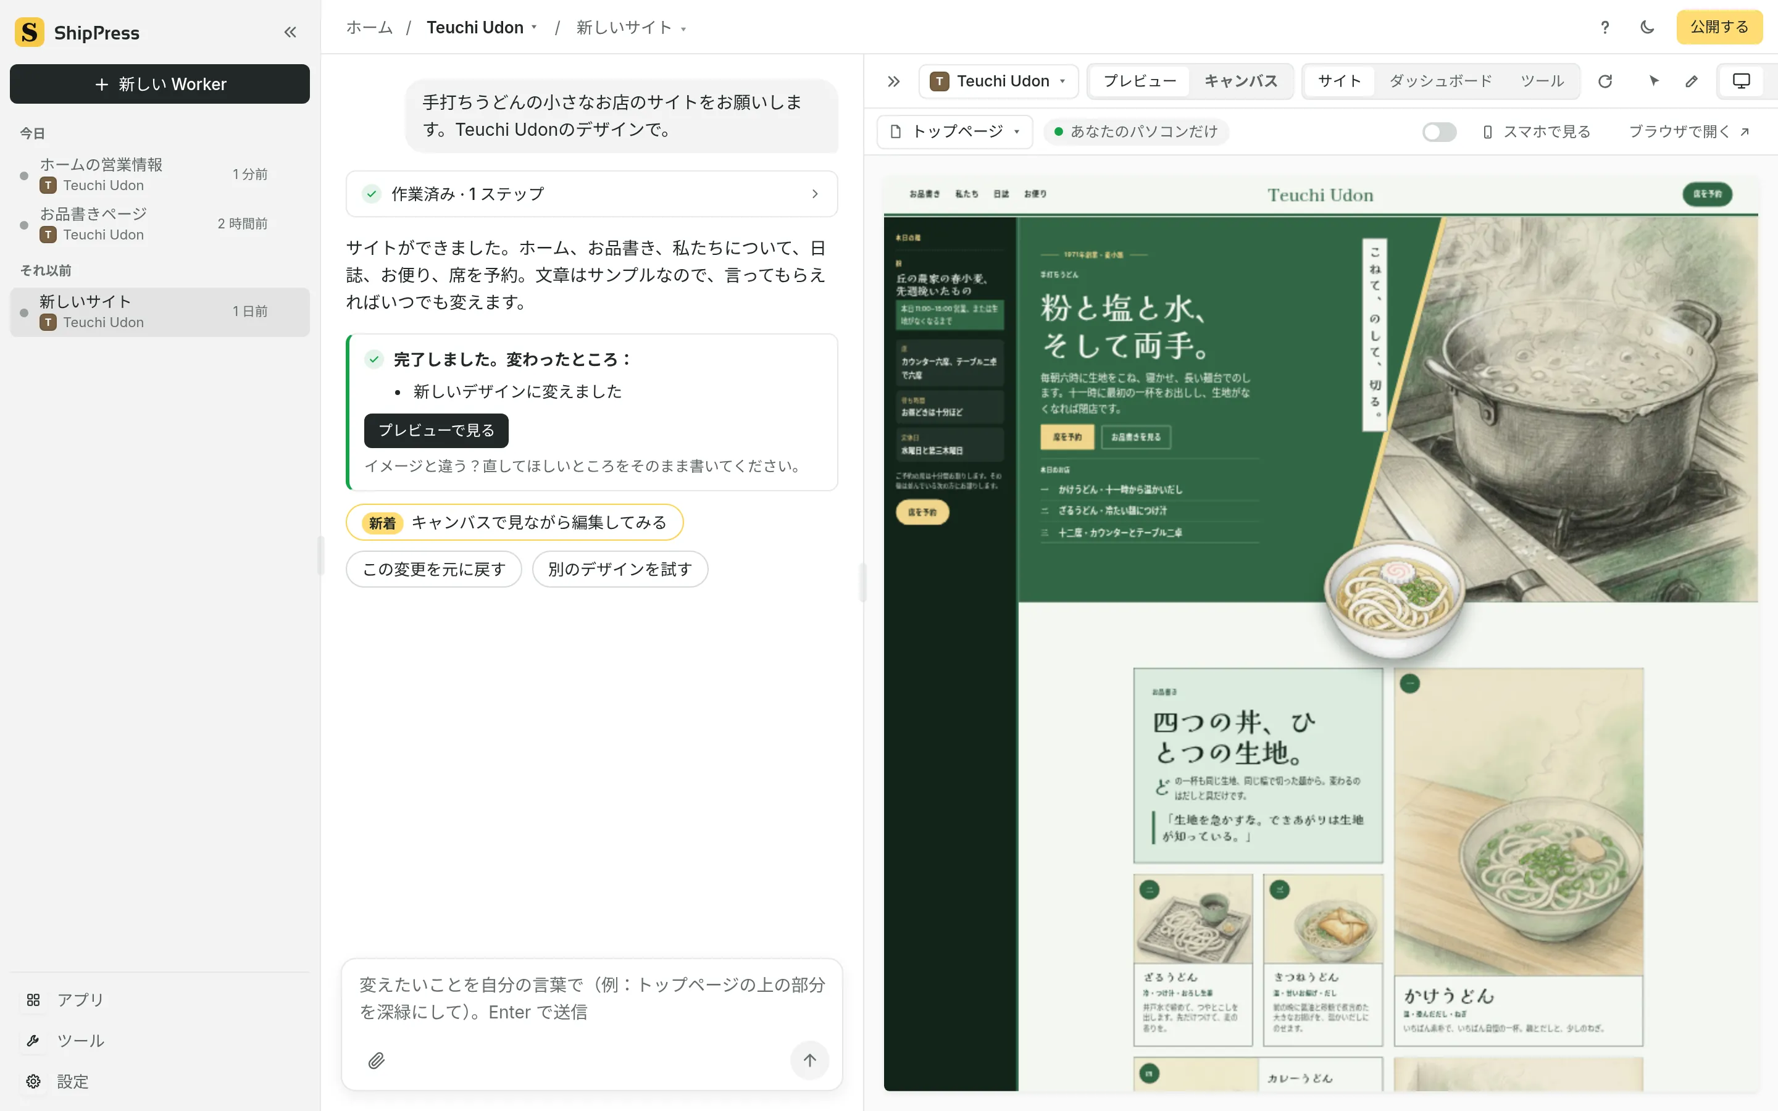The height and width of the screenshot is (1111, 1778).
Task: Click the ざるうどん menu thumbnail
Action: (1193, 918)
